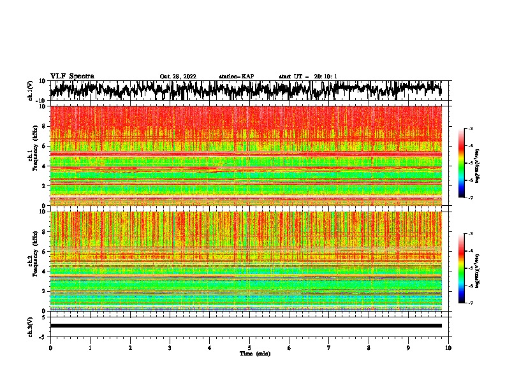Click the "6" kHz tick of ch.2 spectrogram
Viewport: 505px width, 390px height.
[44, 252]
